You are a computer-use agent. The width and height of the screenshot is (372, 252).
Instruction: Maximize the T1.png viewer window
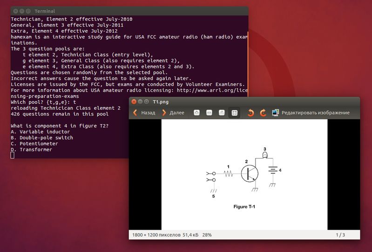point(147,102)
